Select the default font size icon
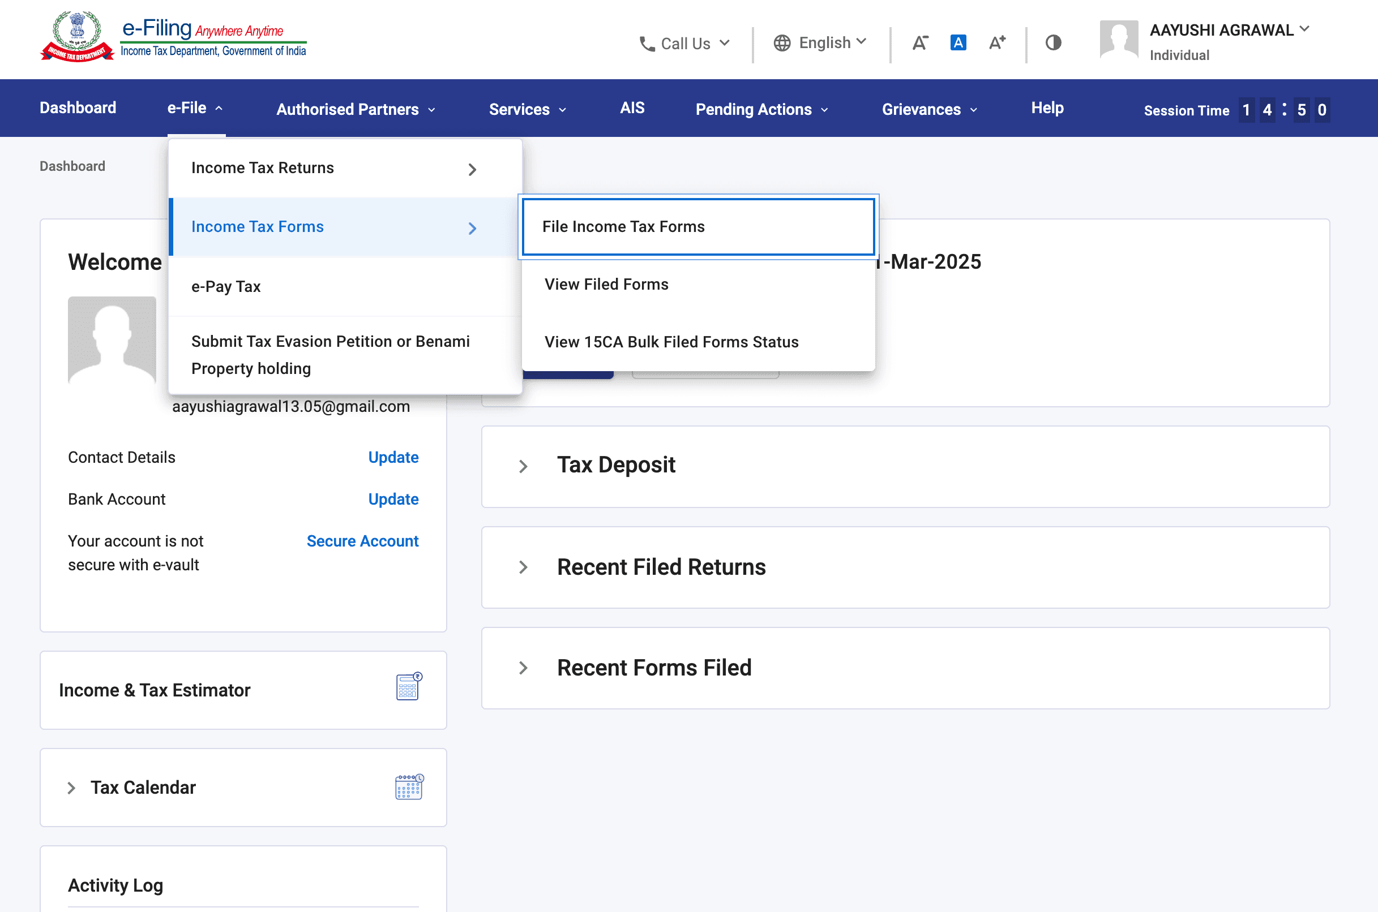Viewport: 1378px width, 912px height. (x=958, y=43)
